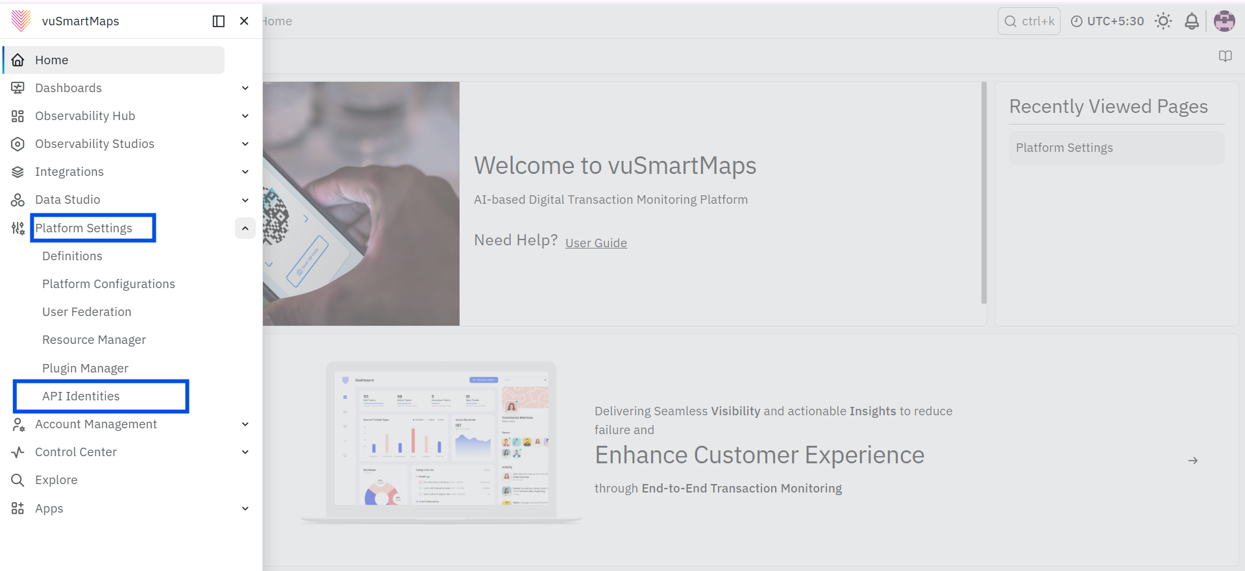Click the Integrations layers icon
Screen dimensions: 1245x571
tap(18, 172)
